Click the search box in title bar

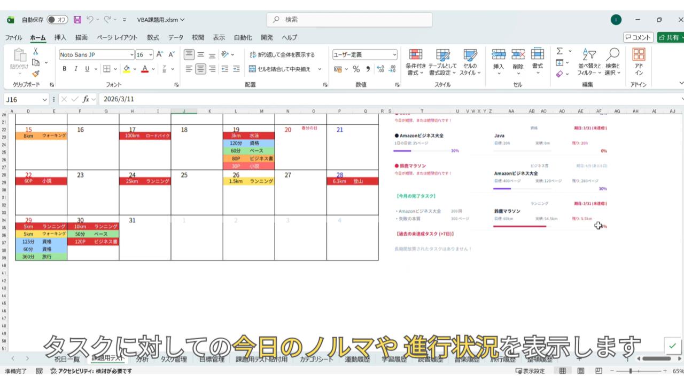349,20
